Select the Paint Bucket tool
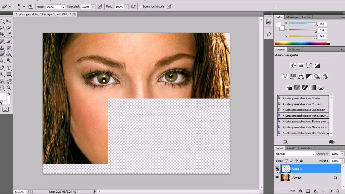Viewport: 345px width, 194px height. tap(9, 54)
